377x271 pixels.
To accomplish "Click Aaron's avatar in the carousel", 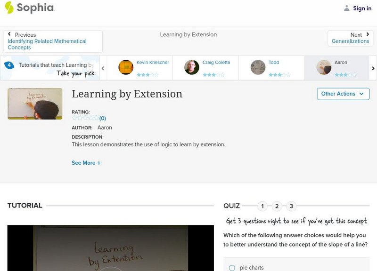I will (324, 66).
